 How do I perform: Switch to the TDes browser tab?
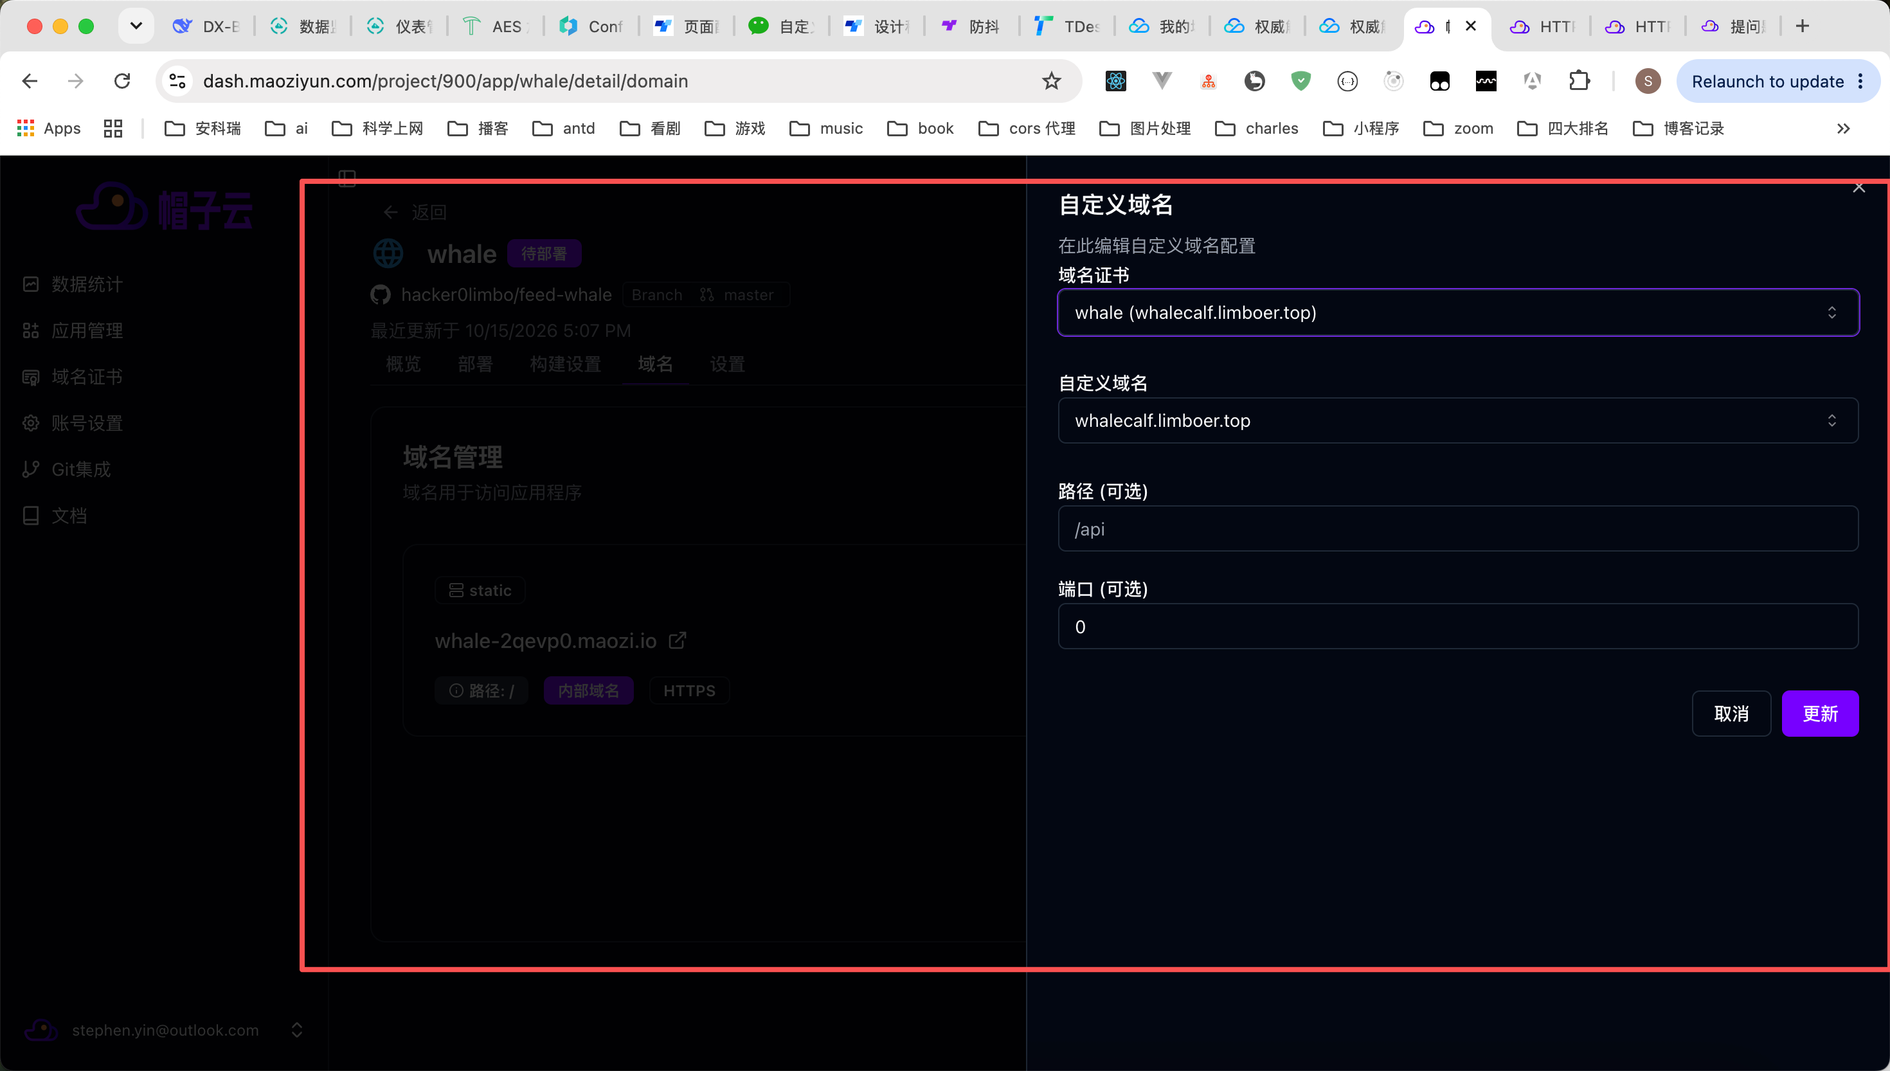[1066, 26]
